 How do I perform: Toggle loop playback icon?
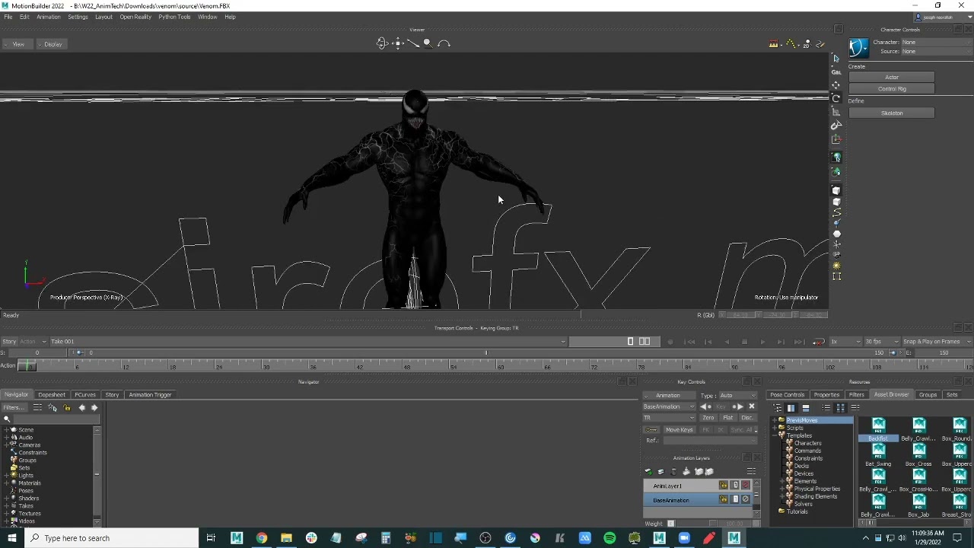pos(819,342)
